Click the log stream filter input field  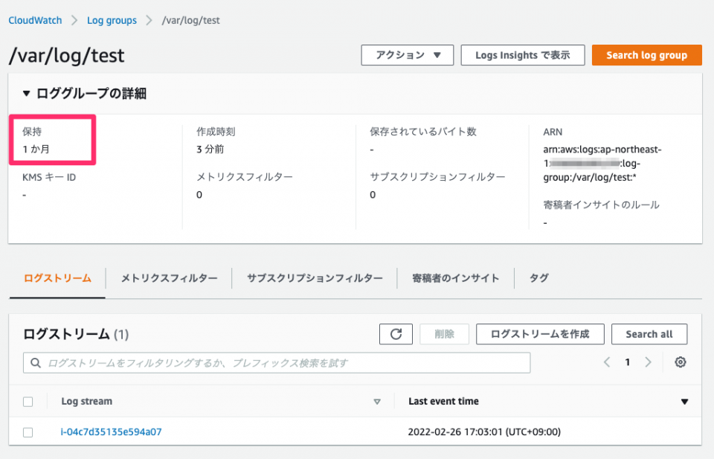click(275, 362)
